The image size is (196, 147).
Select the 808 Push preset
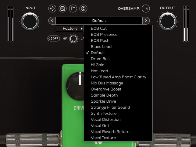click(118, 41)
